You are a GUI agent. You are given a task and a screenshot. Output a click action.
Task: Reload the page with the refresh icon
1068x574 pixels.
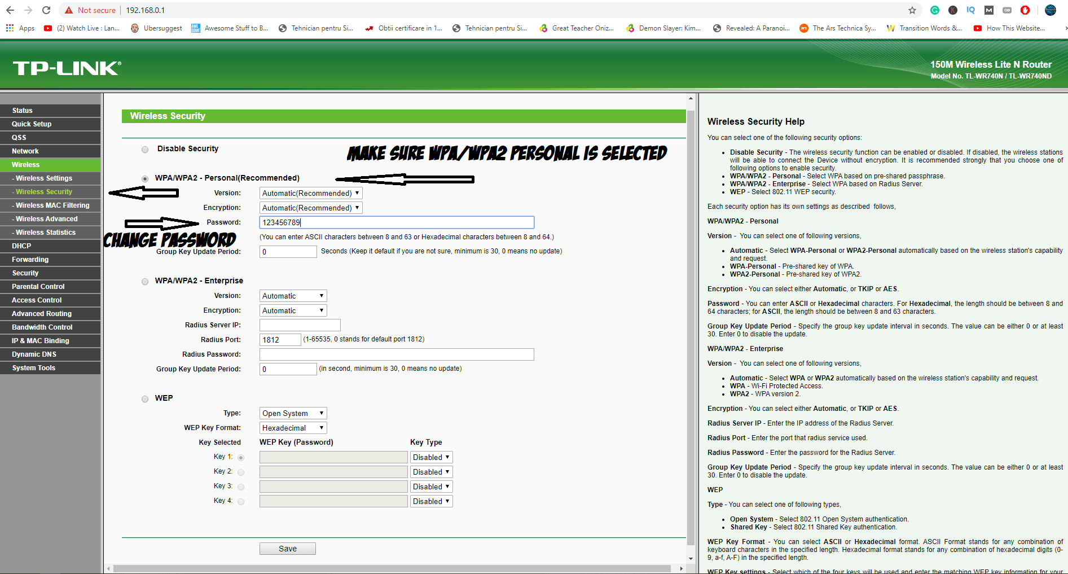coord(46,10)
